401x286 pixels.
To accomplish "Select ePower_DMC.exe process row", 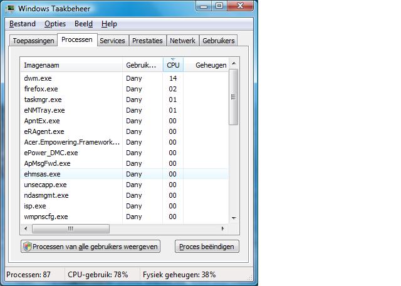I will 124,153.
